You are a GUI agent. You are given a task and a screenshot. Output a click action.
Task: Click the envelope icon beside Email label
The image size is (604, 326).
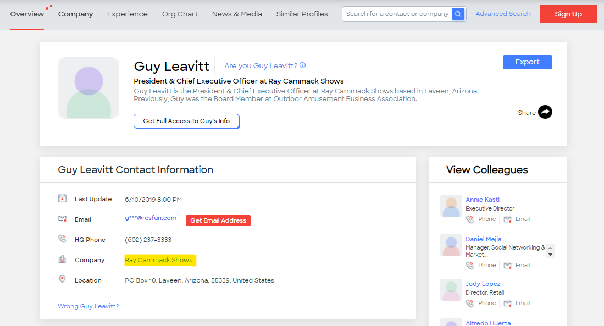63,218
